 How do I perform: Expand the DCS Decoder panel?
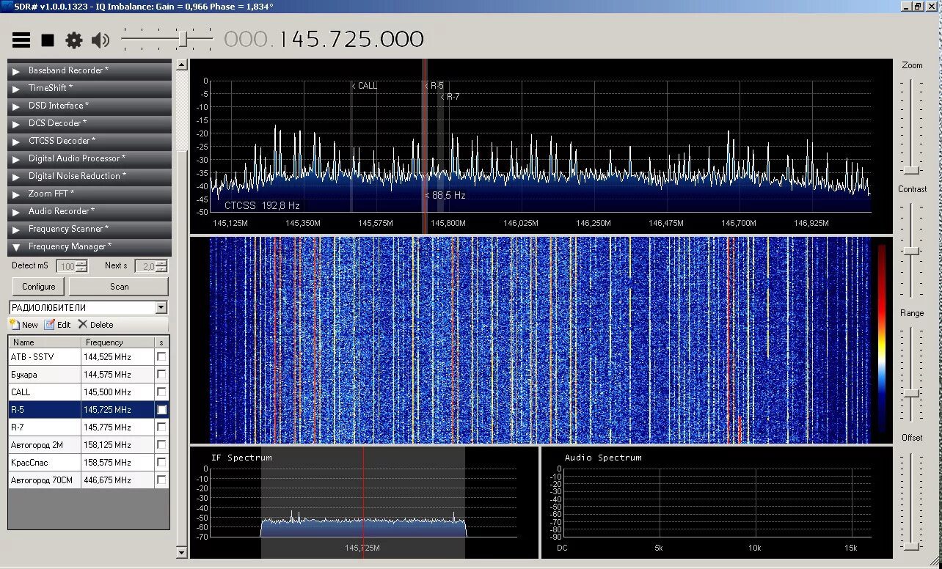[x=90, y=123]
